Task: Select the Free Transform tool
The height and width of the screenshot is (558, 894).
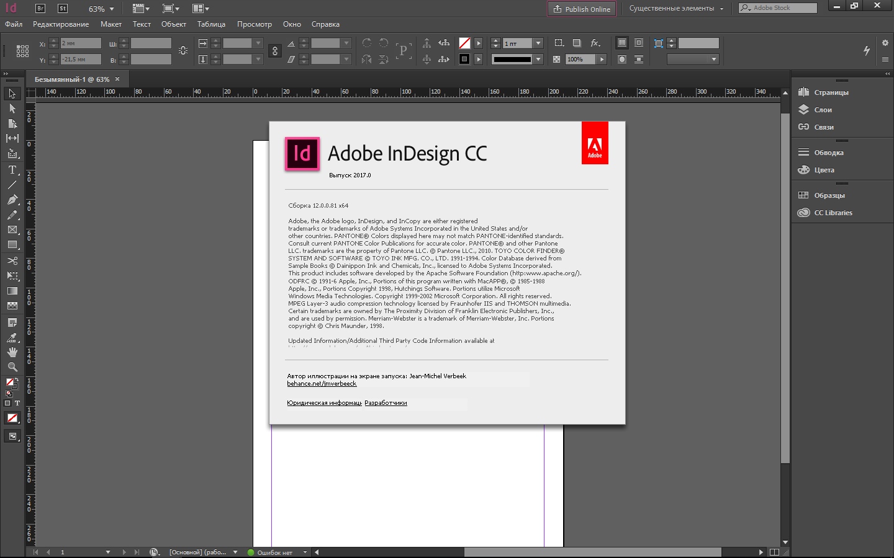Action: point(12,276)
